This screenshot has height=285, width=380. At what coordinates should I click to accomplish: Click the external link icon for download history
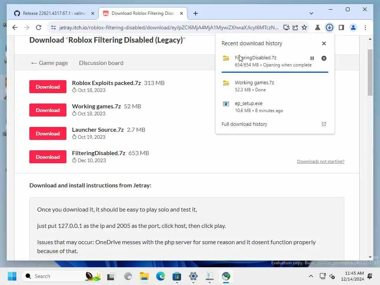pos(324,124)
